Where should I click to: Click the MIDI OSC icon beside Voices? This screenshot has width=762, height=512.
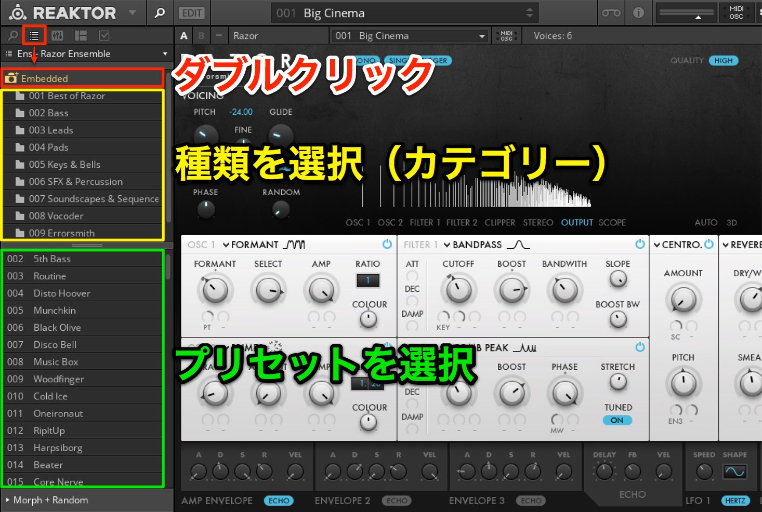(506, 36)
